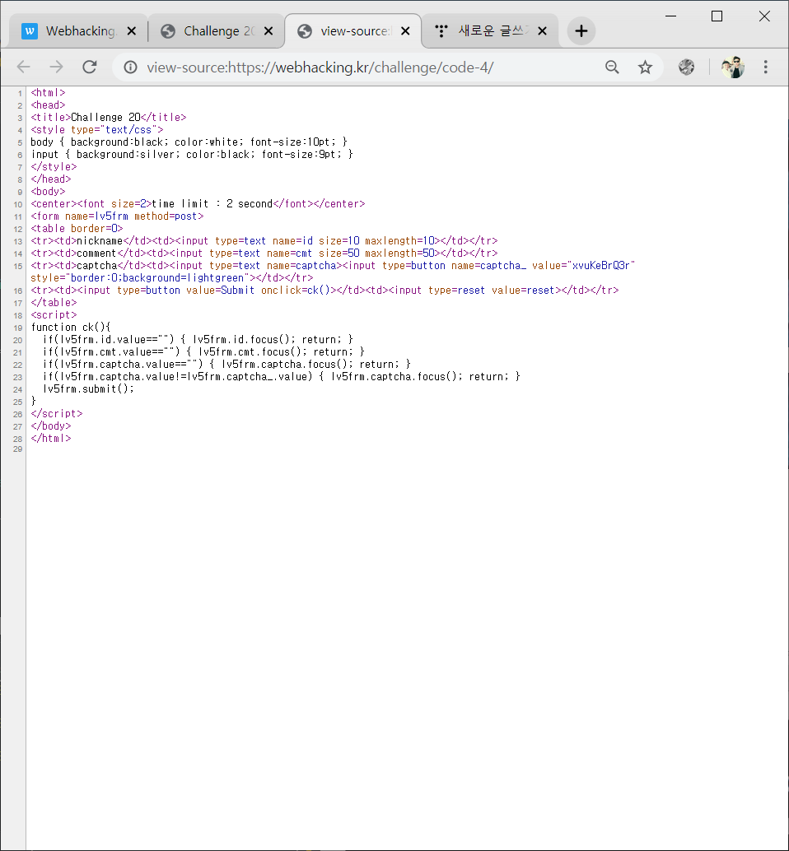The image size is (789, 851).
Task: Click the 'comment' cell text in source
Action: point(96,253)
